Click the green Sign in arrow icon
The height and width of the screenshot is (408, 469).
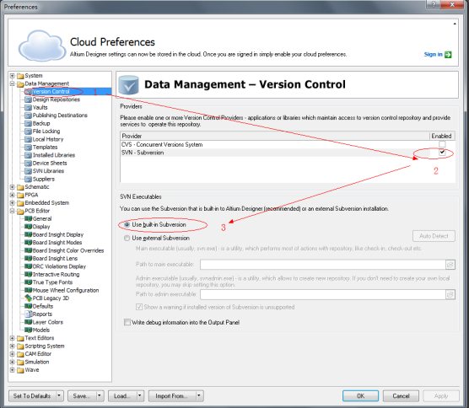(x=448, y=55)
